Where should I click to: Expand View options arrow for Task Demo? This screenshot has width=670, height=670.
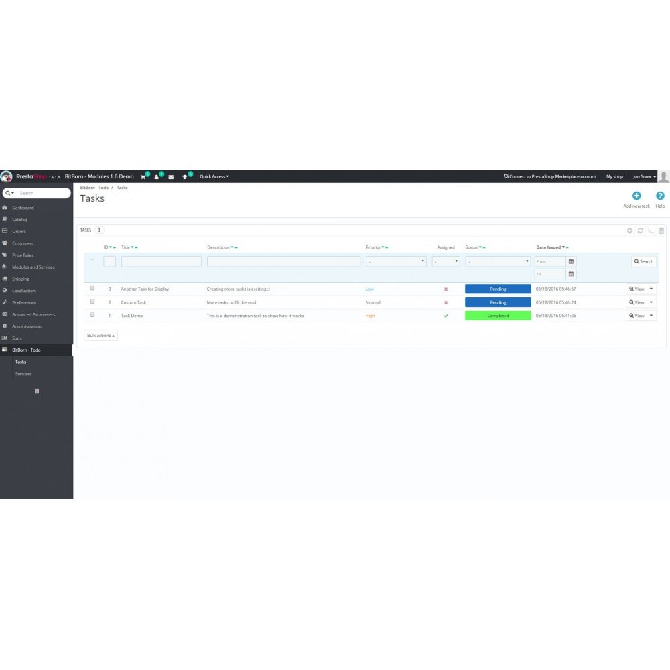651,316
